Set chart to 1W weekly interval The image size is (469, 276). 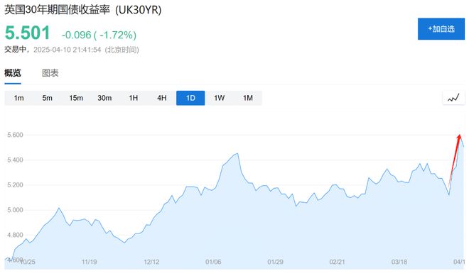tap(220, 98)
